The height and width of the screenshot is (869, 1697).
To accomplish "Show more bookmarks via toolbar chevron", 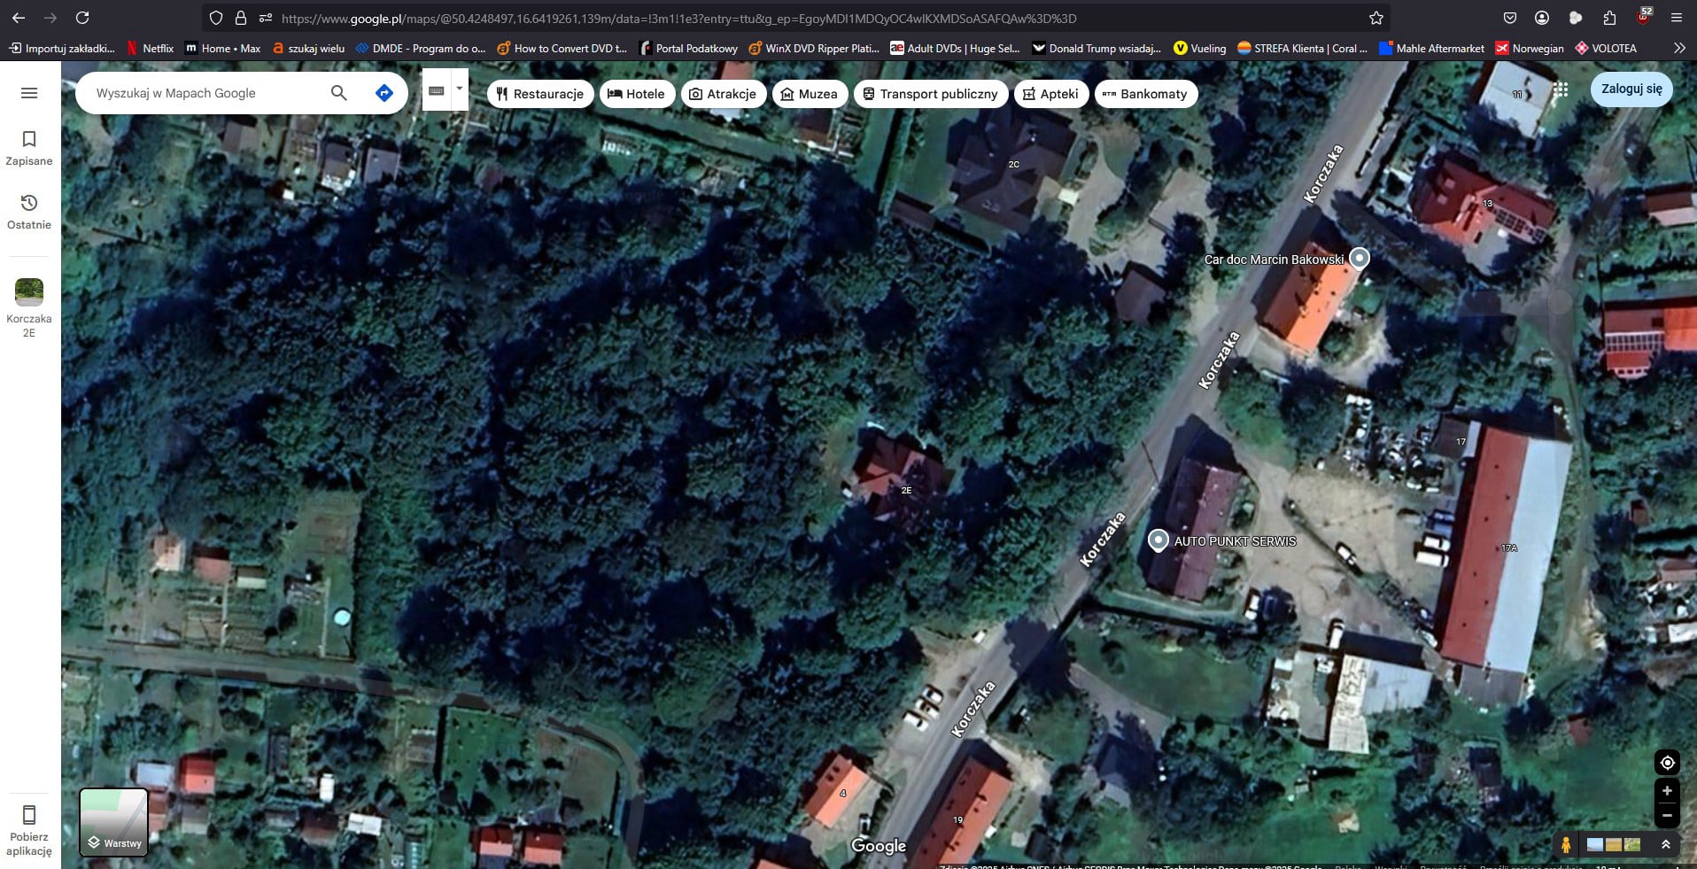I will (1679, 49).
